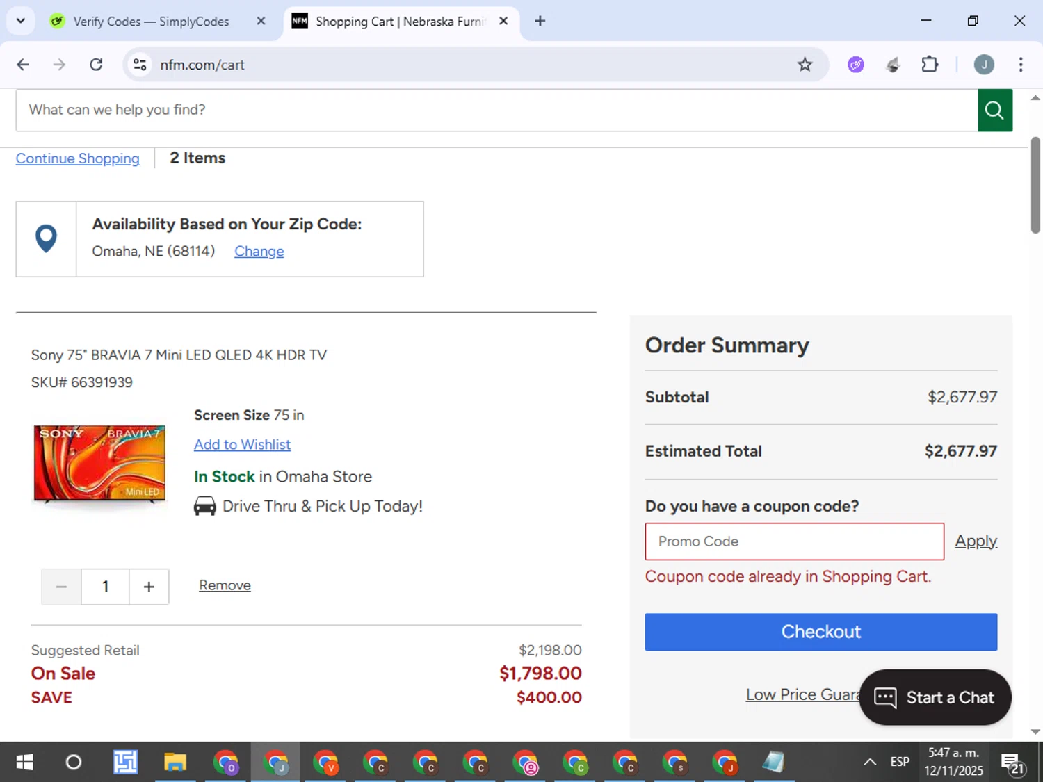Open Chrome with pink person profile in taskbar
Screen dimensions: 1043x782
pyautogui.click(x=526, y=763)
